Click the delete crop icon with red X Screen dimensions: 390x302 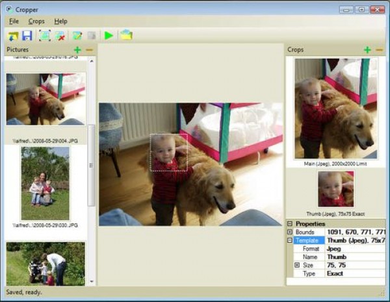click(x=60, y=35)
